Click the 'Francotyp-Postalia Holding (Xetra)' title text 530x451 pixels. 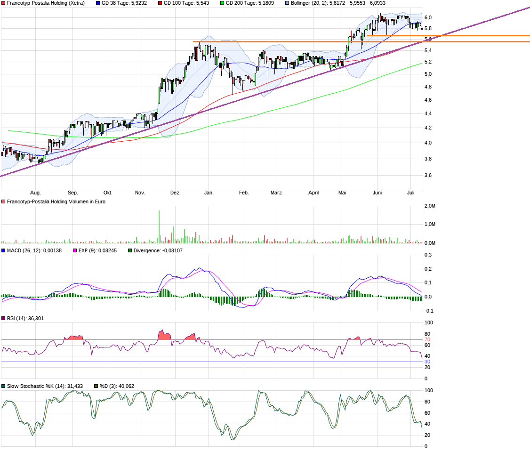46,3
